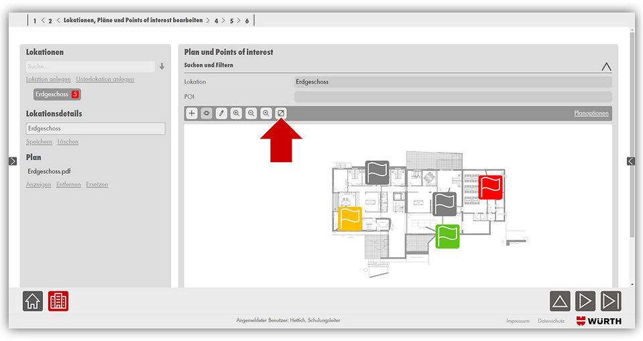Go to step 1 in breadcrumb

[x=35, y=21]
